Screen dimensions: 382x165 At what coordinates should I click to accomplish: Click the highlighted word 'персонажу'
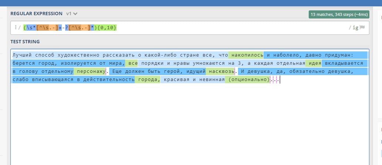(91, 71)
